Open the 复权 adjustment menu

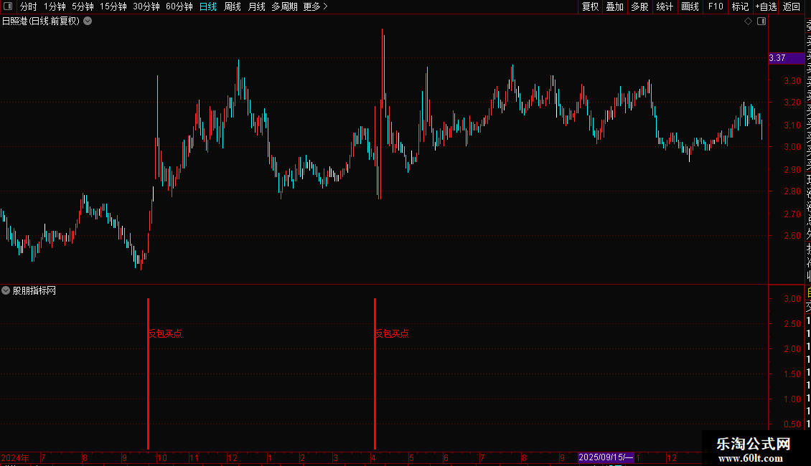[x=590, y=6]
